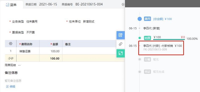Click document number BE-20210615-004

coord(89,4)
